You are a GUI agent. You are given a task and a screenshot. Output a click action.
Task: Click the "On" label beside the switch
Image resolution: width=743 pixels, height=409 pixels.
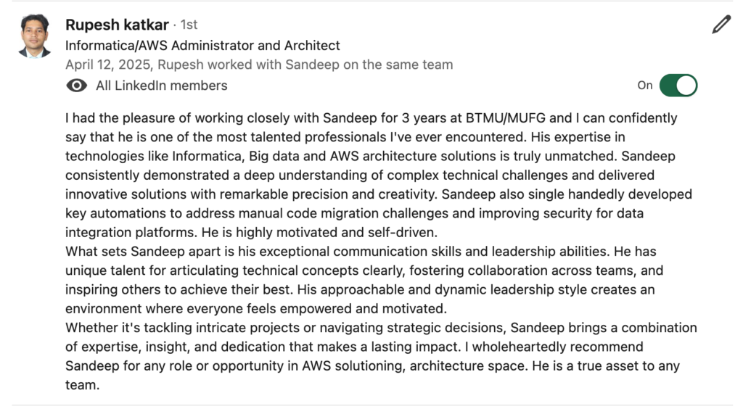pos(645,86)
